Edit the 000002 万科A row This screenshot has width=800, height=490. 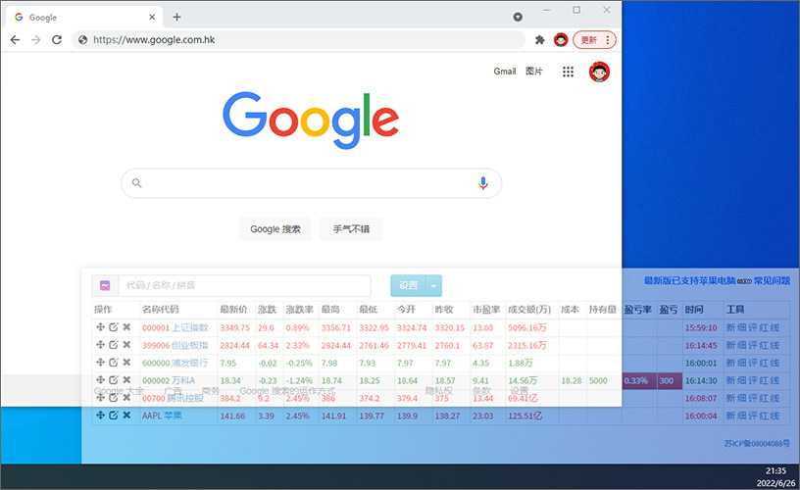coord(114,380)
